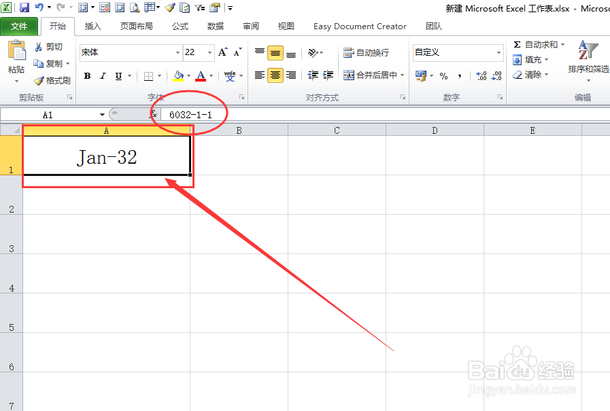This screenshot has height=411, width=610.
Task: Toggle bold formatting
Action: (x=87, y=75)
